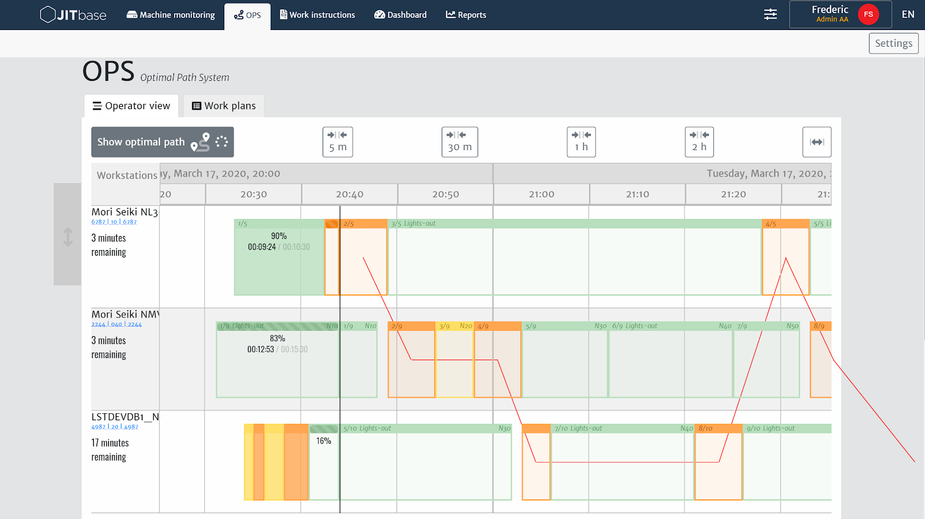Select the 16% progress block on LSTDEVDB1
Viewport: 925px width, 519px height.
coord(324,462)
